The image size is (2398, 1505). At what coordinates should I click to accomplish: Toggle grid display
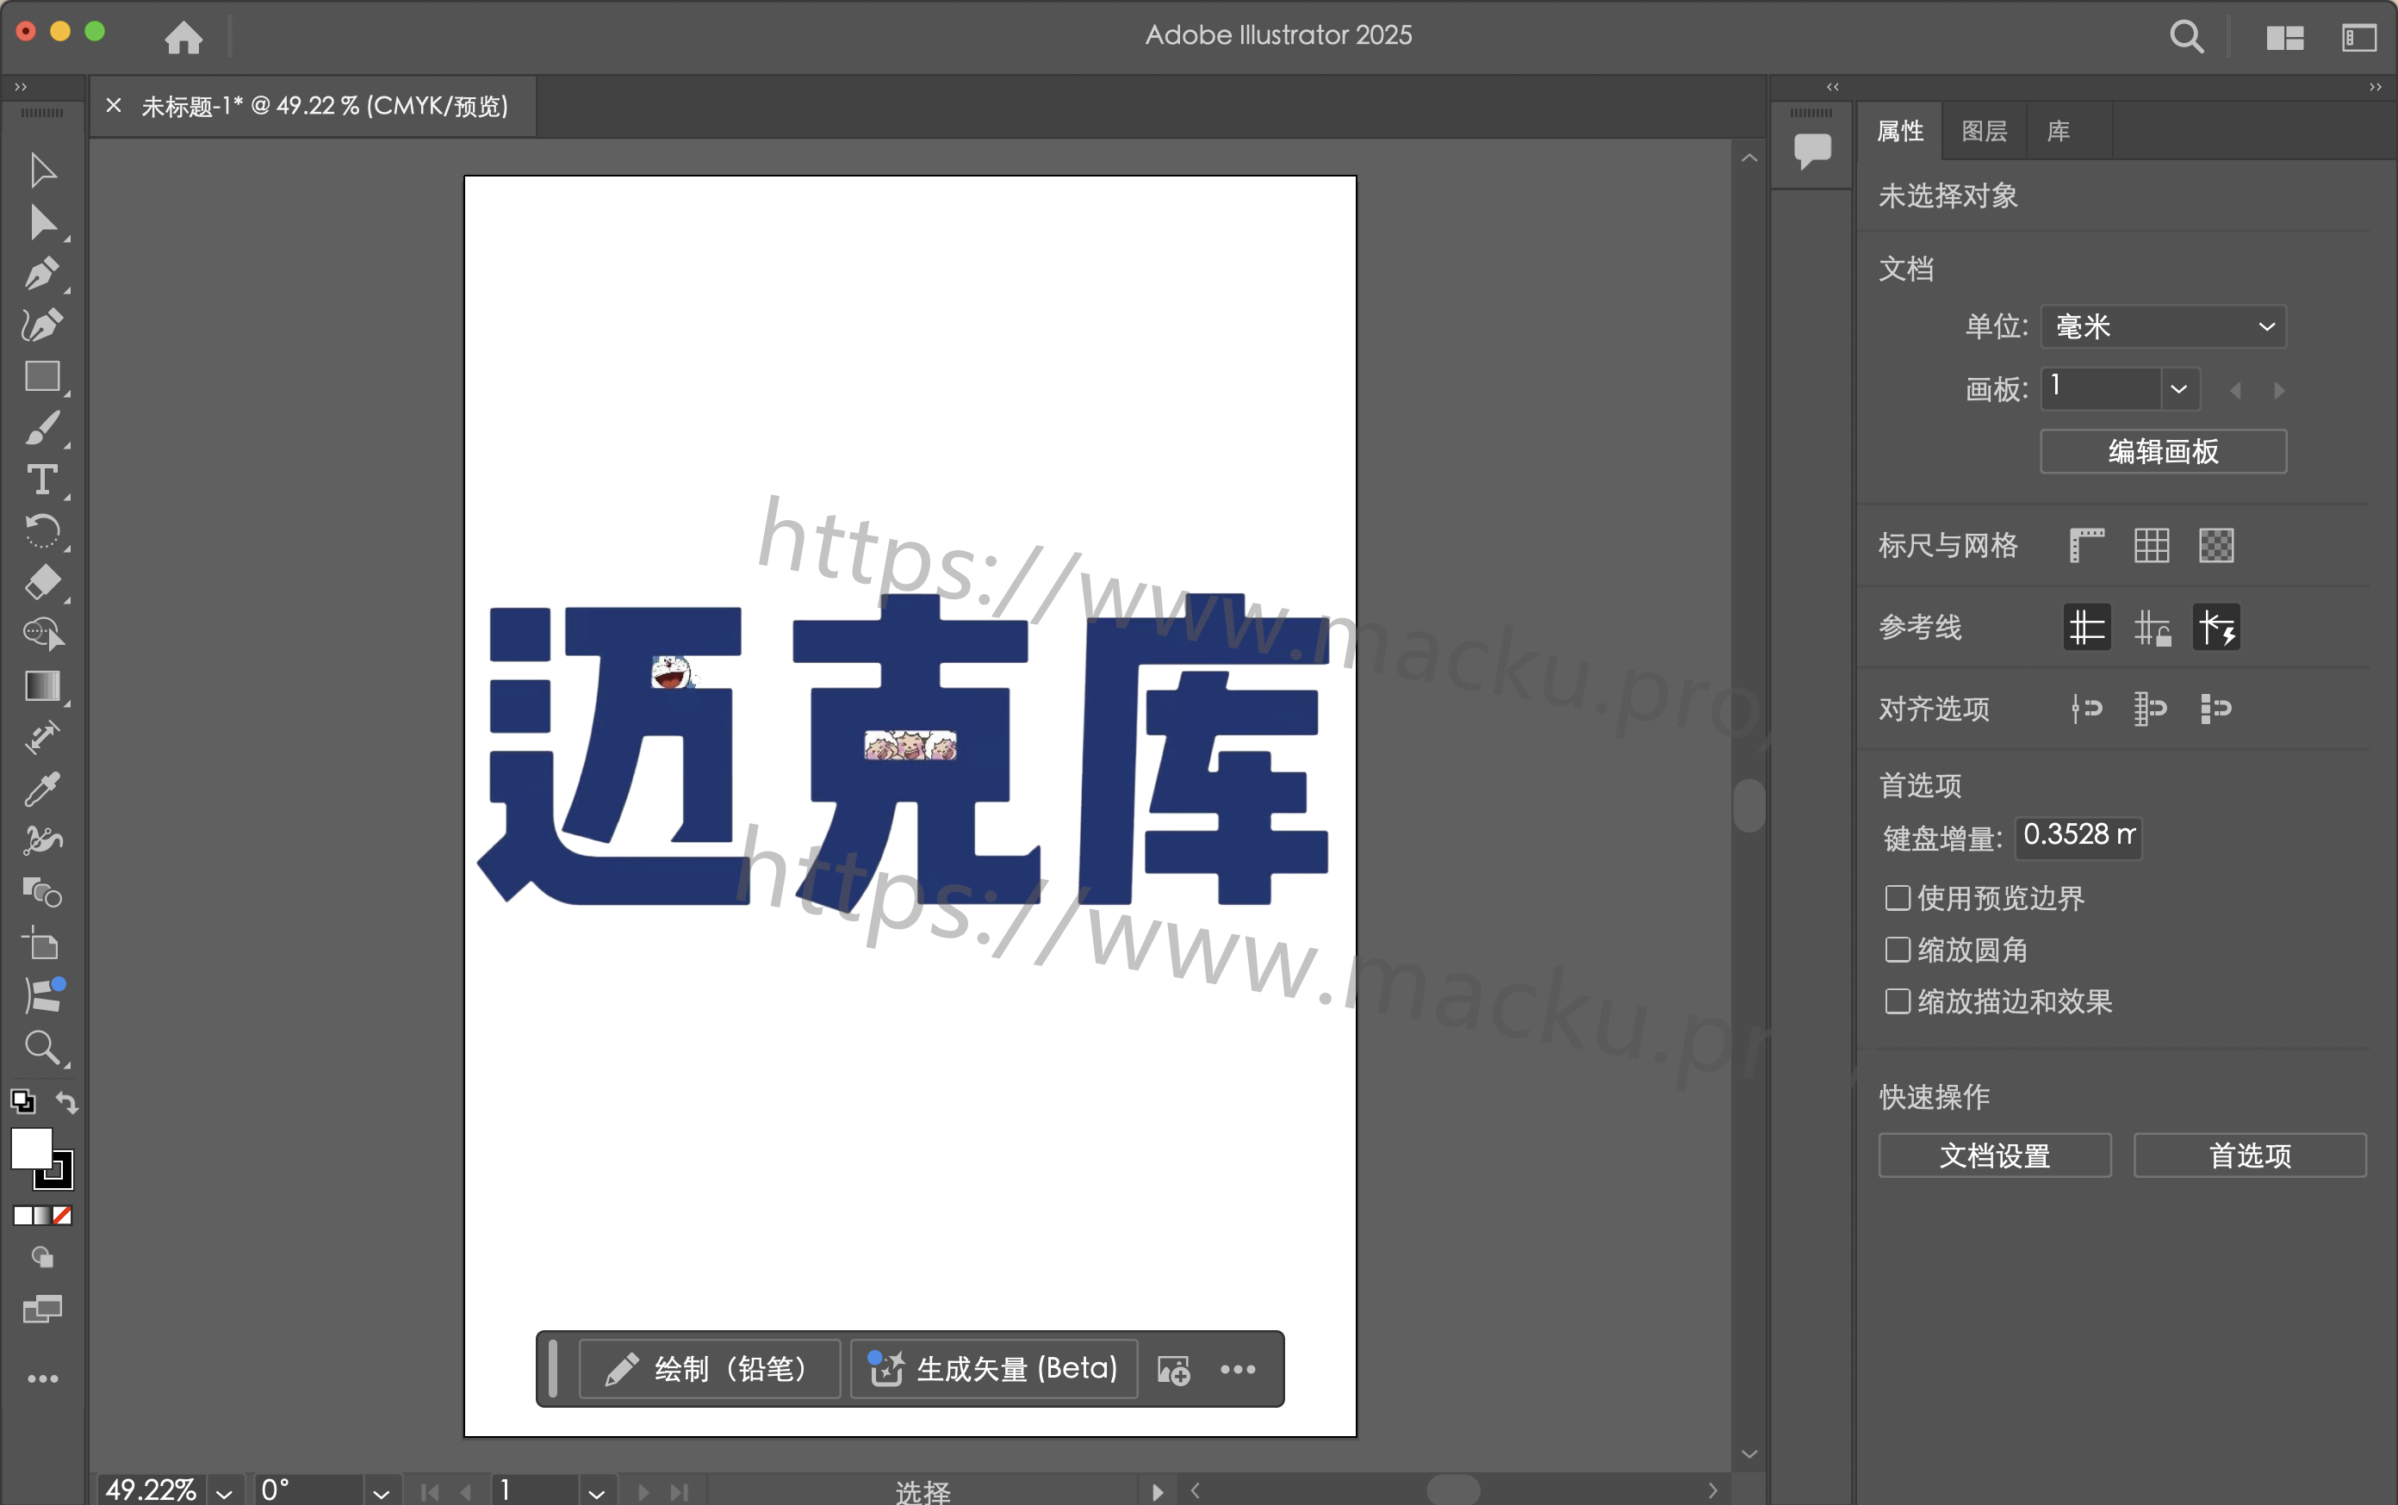(2151, 546)
